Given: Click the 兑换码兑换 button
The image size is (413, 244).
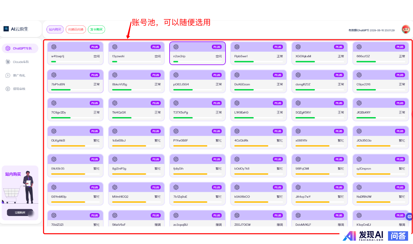Looking at the screenshot, I should (x=76, y=30).
